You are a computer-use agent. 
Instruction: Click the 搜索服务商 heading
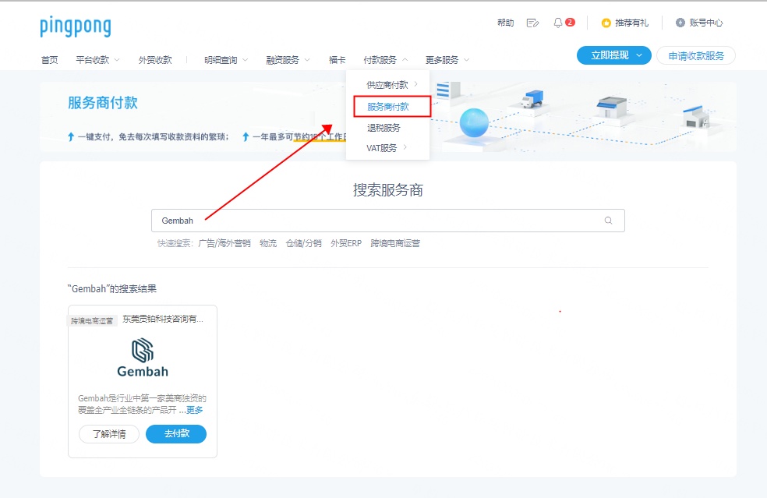tap(388, 190)
